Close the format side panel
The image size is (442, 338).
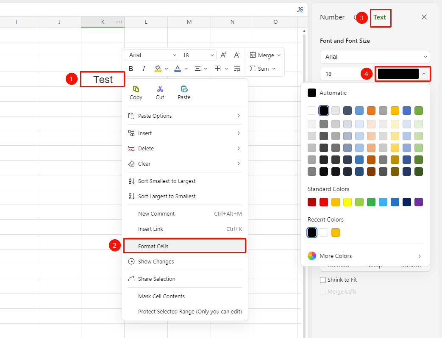coord(424,17)
